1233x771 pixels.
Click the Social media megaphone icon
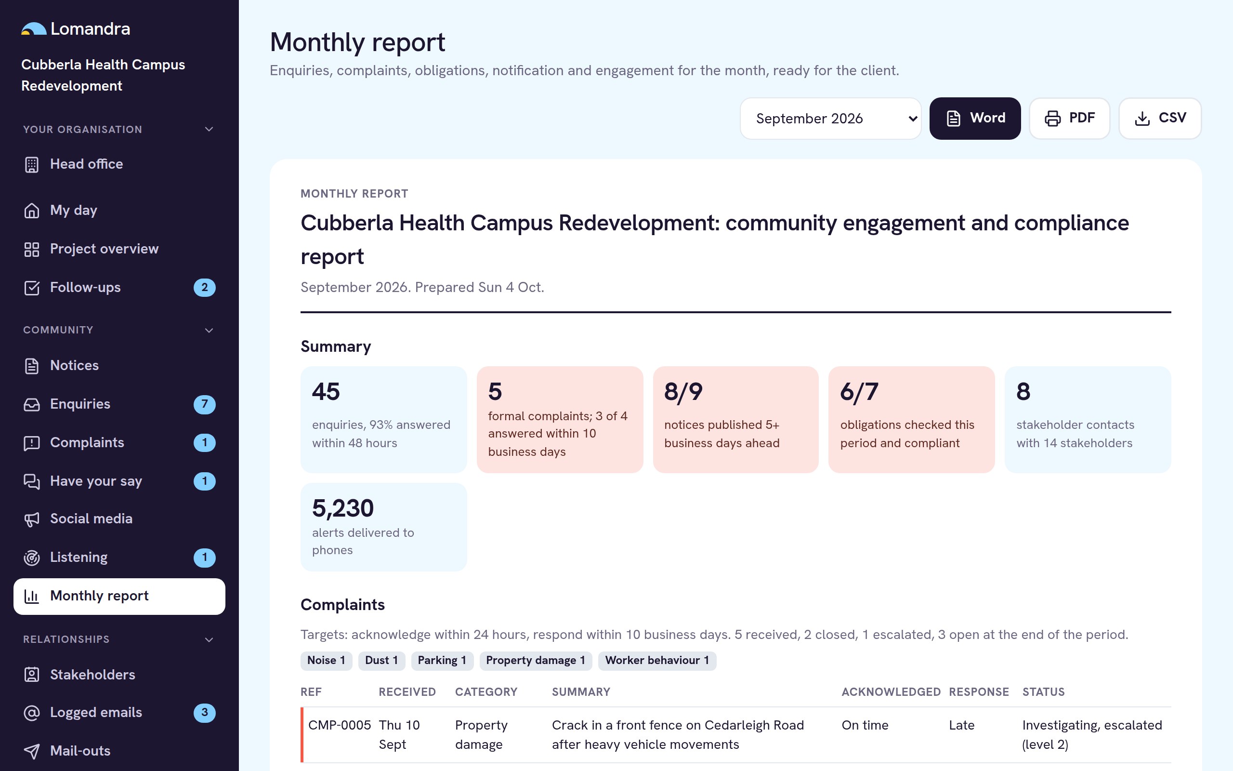32,519
